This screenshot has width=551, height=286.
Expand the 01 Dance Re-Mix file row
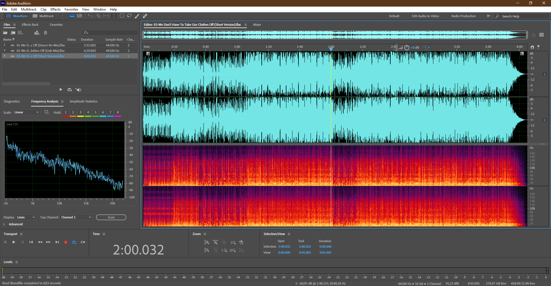[x=4, y=45]
